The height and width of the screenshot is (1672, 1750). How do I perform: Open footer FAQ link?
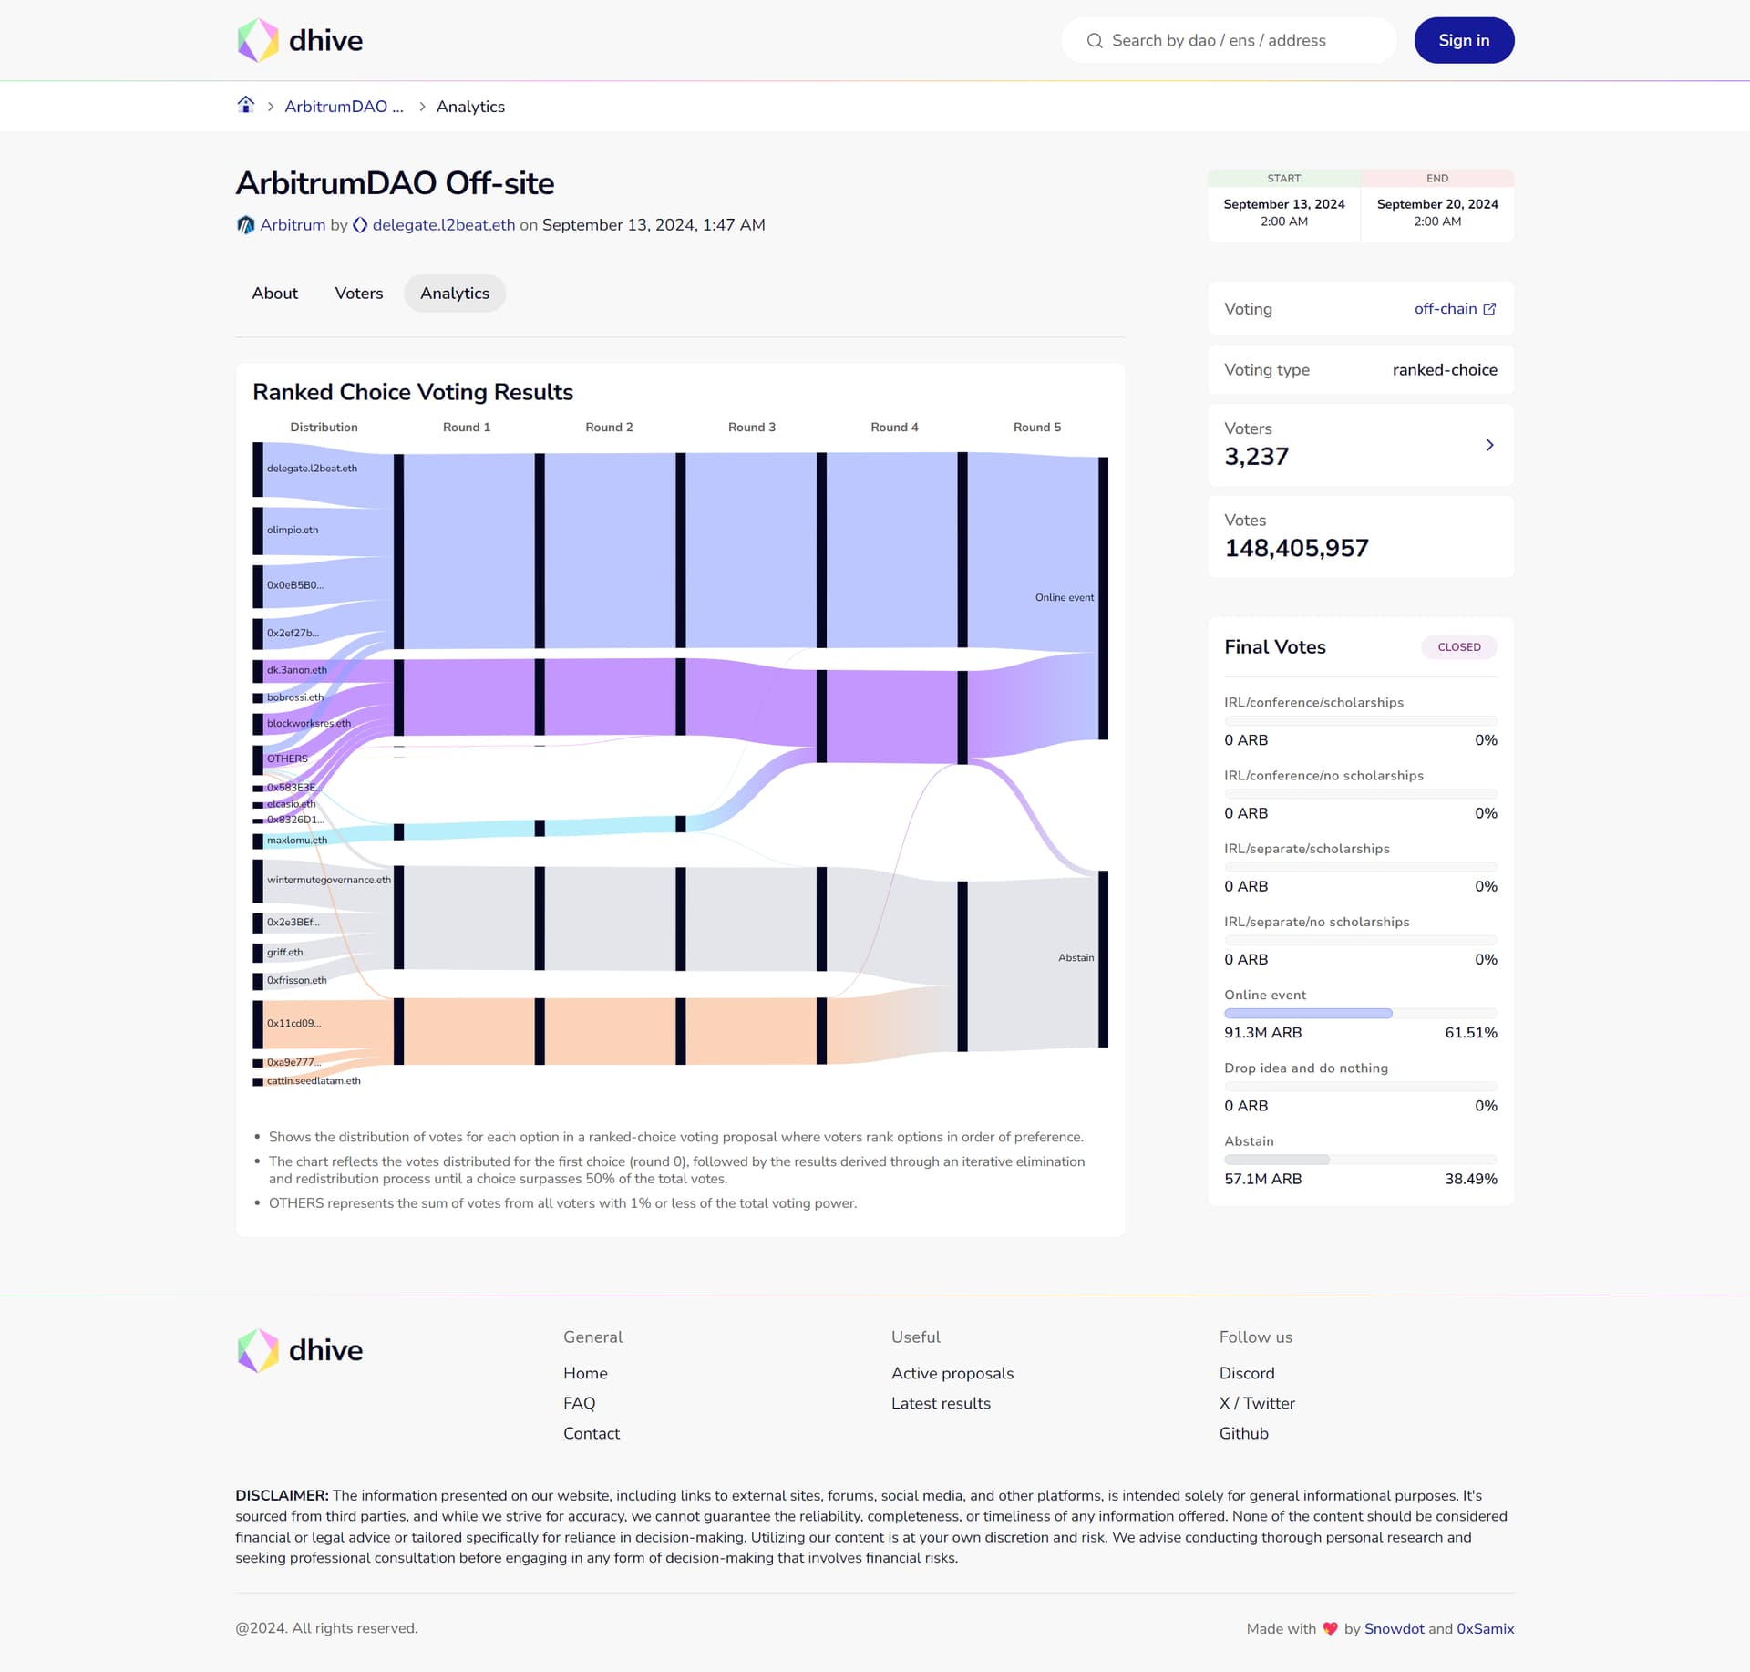click(579, 1403)
